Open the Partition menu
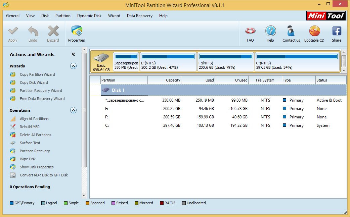The width and height of the screenshot is (350, 217). click(63, 16)
